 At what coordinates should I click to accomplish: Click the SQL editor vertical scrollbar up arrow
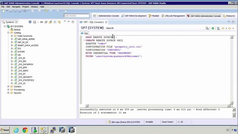pos(231,37)
